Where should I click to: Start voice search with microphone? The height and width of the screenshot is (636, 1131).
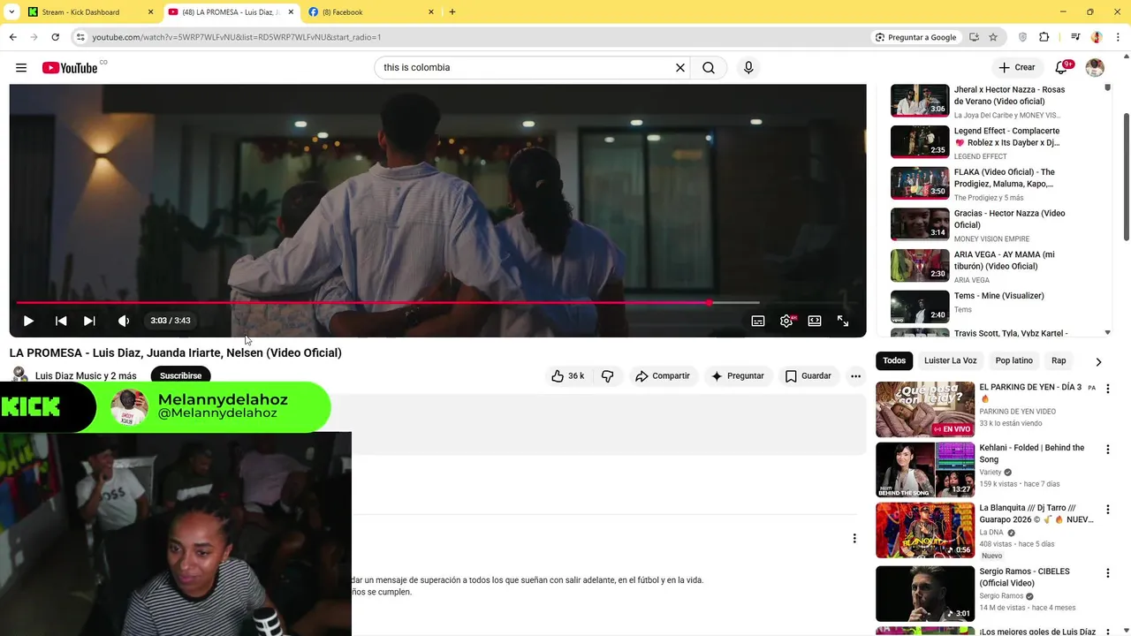click(x=748, y=68)
